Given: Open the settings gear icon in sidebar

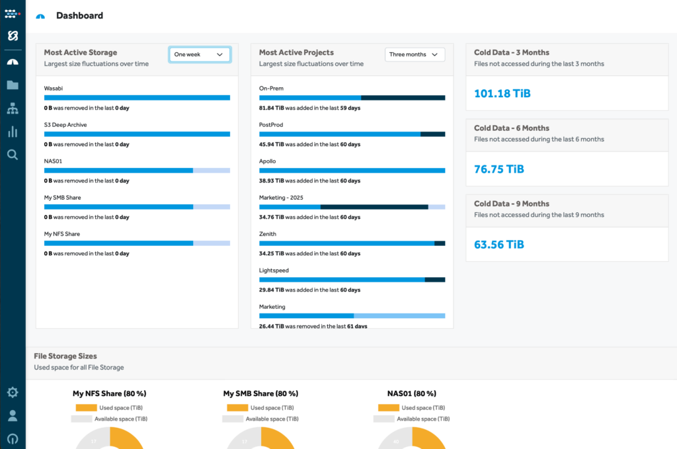Looking at the screenshot, I should click(x=13, y=392).
